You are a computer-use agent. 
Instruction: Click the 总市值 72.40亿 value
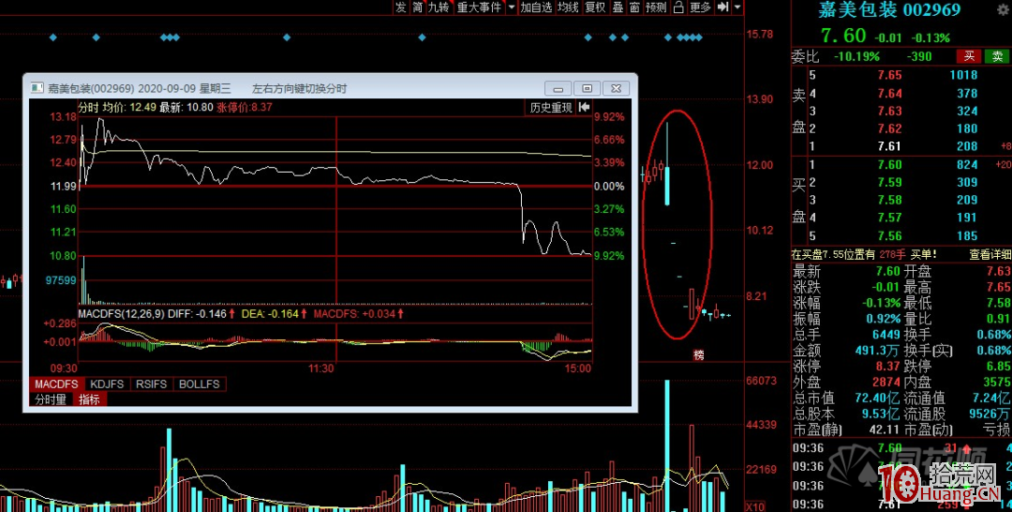pyautogui.click(x=878, y=398)
